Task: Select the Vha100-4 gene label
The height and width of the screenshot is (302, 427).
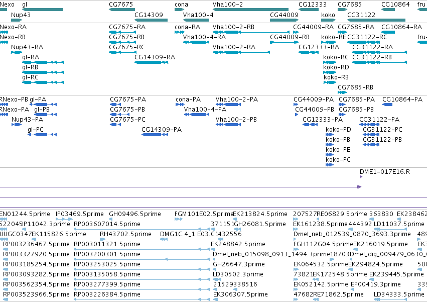Action: 198,15
